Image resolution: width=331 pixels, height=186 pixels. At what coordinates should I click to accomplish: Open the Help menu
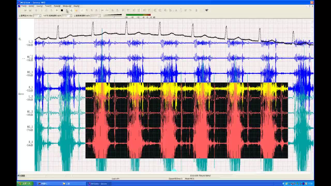click(x=76, y=6)
